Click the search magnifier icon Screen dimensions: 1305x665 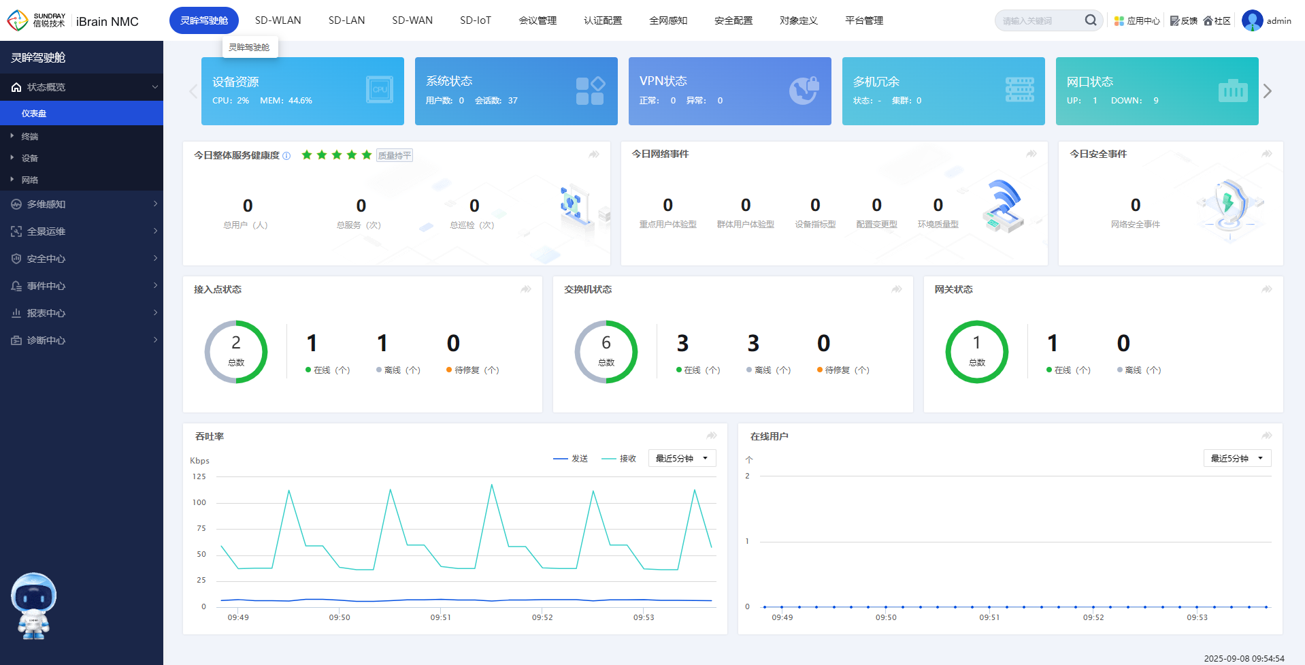(1090, 20)
